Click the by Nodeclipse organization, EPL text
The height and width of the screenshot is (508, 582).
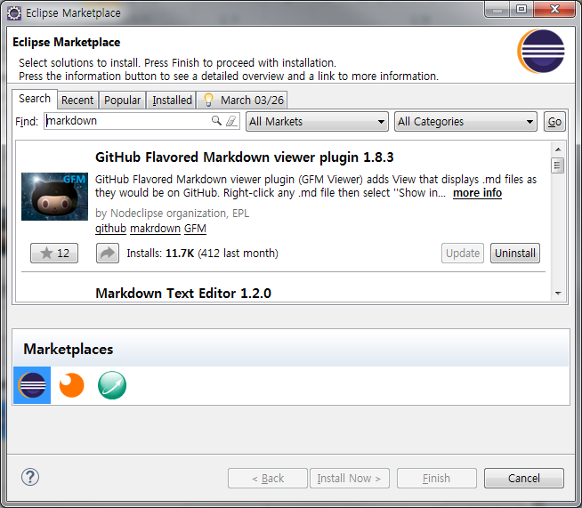click(x=173, y=214)
